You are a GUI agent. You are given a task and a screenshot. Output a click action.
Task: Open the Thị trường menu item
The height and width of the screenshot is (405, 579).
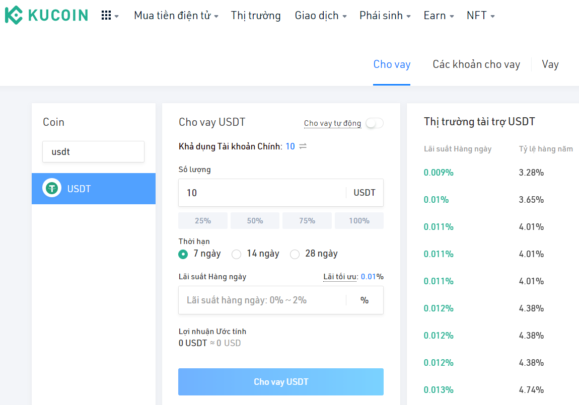point(256,16)
